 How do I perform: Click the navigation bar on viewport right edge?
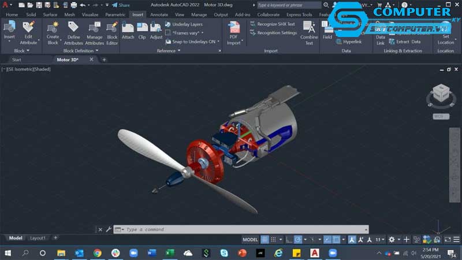[x=454, y=165]
